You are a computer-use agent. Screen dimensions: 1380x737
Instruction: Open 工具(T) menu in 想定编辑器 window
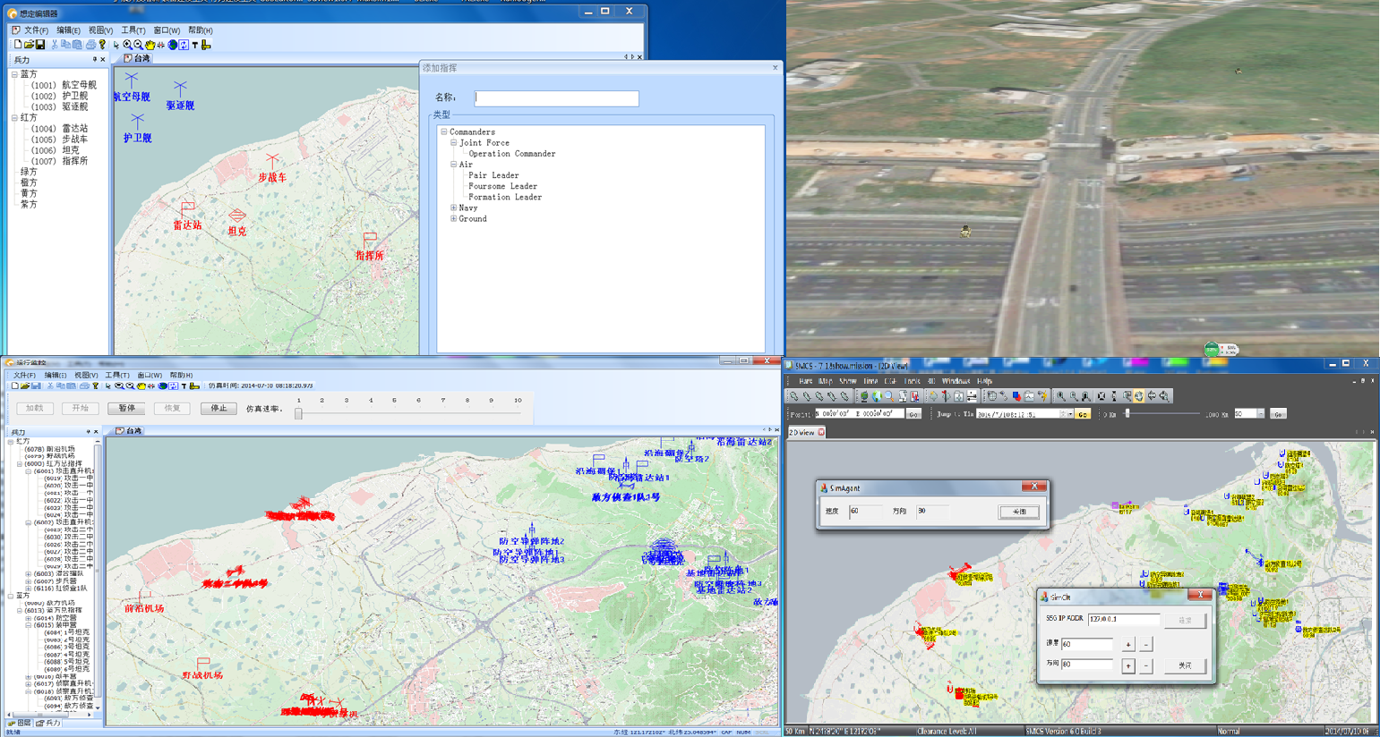(x=133, y=30)
